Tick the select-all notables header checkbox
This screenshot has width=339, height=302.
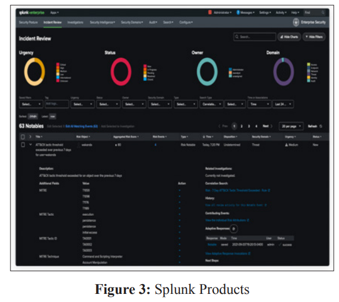(23, 137)
